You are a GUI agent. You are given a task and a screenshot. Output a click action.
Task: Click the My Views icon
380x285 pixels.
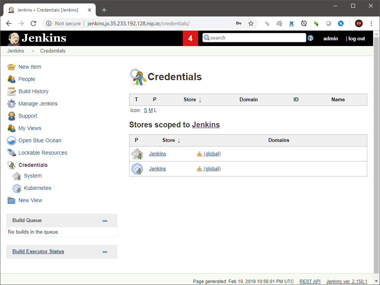(12, 128)
